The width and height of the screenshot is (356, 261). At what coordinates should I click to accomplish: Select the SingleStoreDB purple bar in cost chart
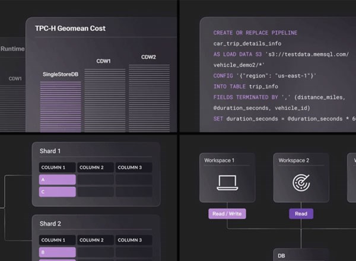pyautogui.click(x=61, y=106)
